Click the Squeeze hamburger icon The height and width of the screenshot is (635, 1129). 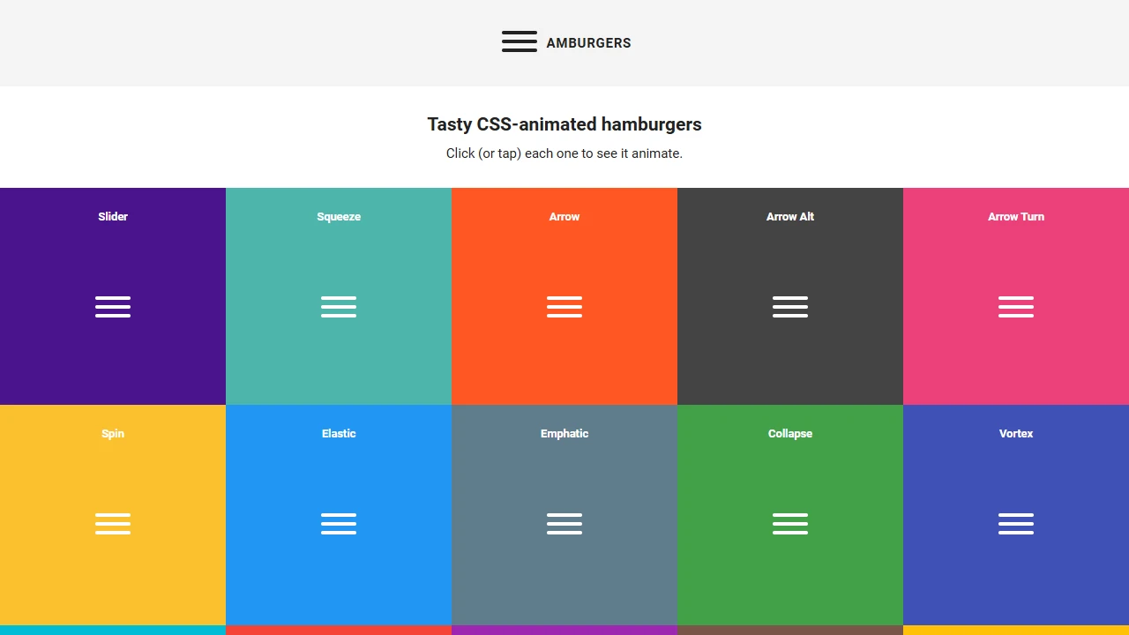coord(339,307)
